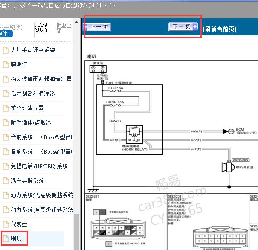The image size is (258, 250).
Task: Select 免提电话 (HF/TEL) 系统 entry
Action: point(39,166)
